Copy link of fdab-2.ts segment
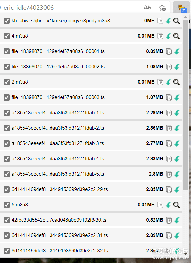Screen dimensions: 191x263 tap(169, 128)
